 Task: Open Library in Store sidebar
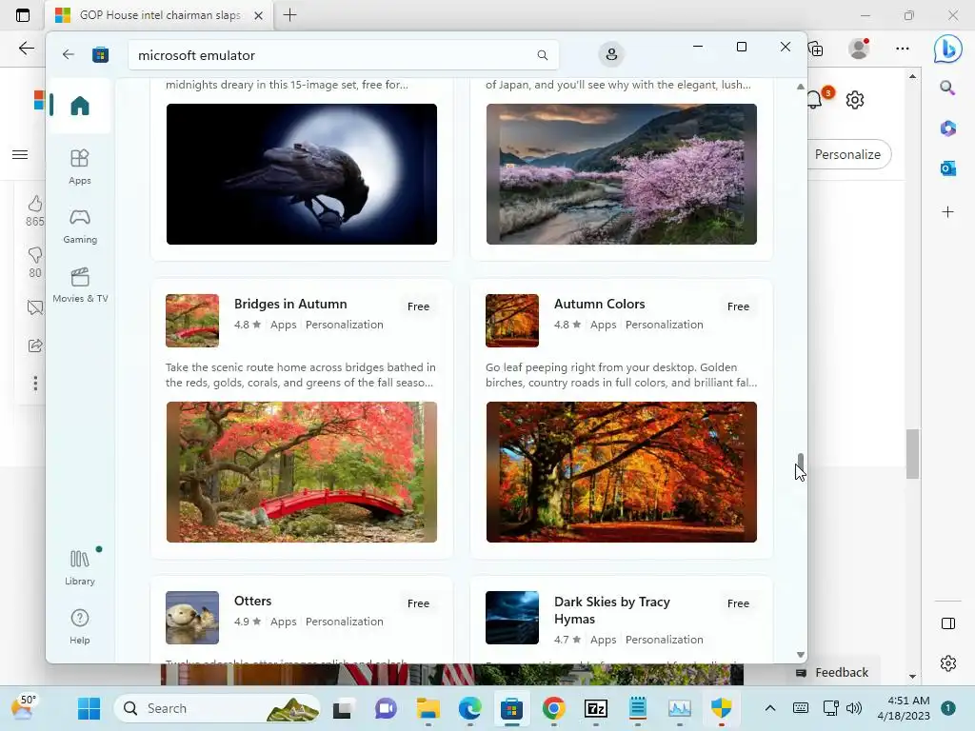coord(80,567)
